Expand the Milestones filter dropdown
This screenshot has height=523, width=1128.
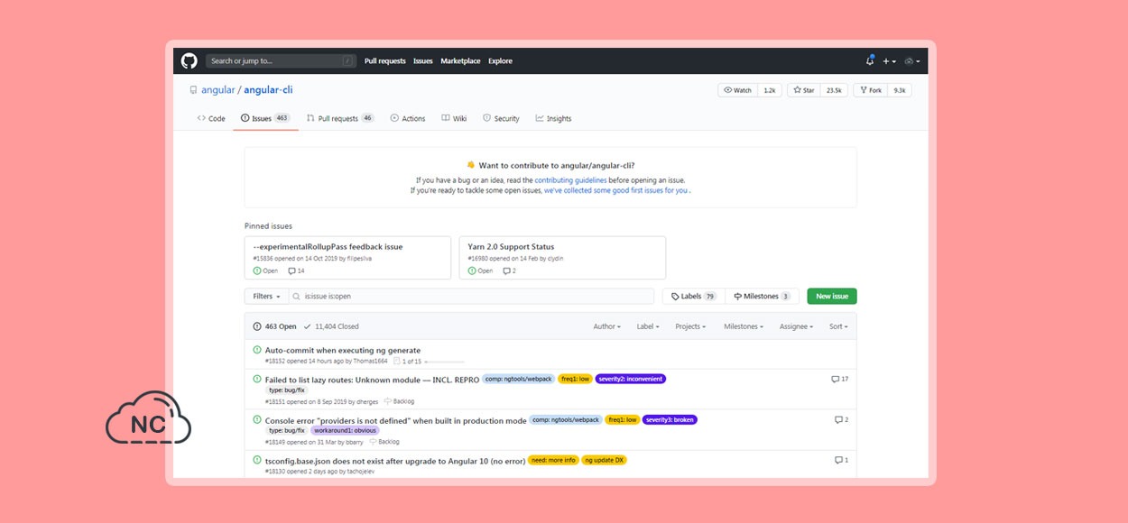click(744, 326)
